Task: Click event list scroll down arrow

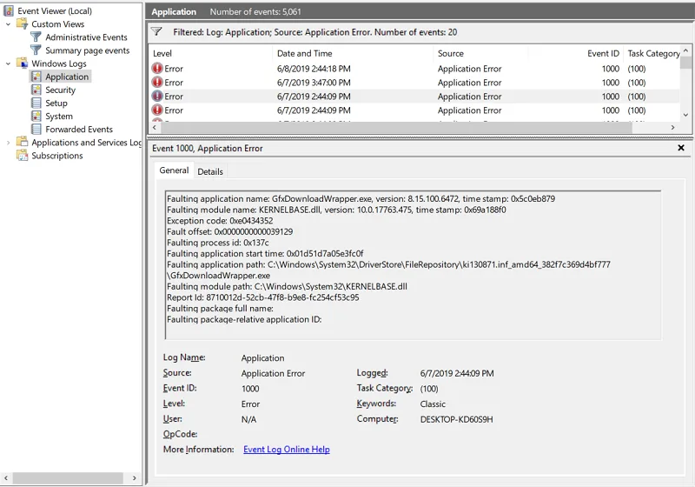Action: pos(685,115)
